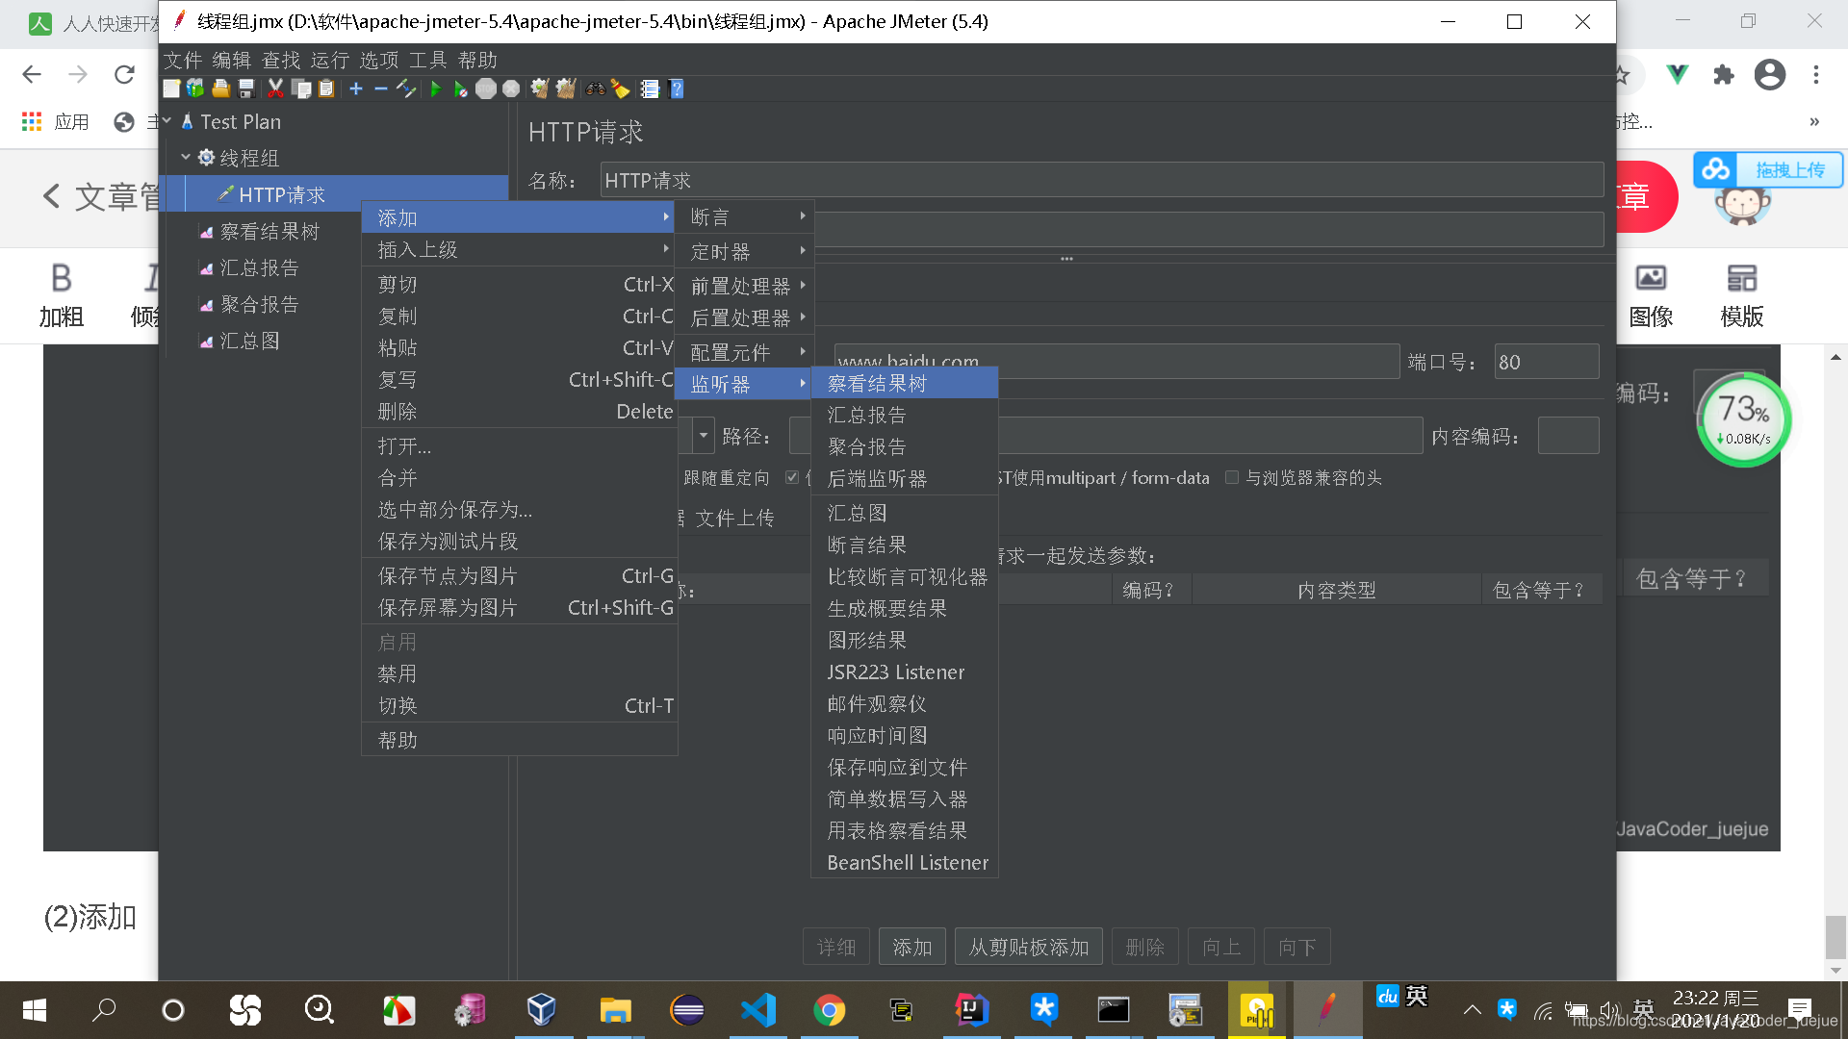
Task: Open the 选项 menu in menu bar
Action: pos(378,60)
